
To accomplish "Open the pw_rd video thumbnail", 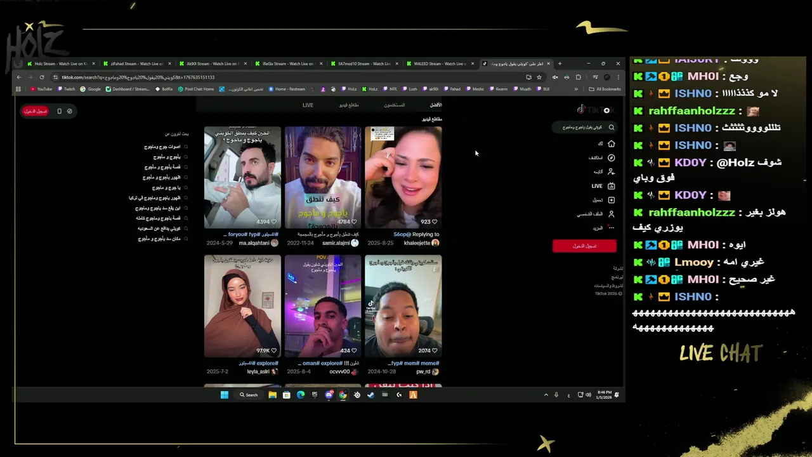I will tap(403, 306).
